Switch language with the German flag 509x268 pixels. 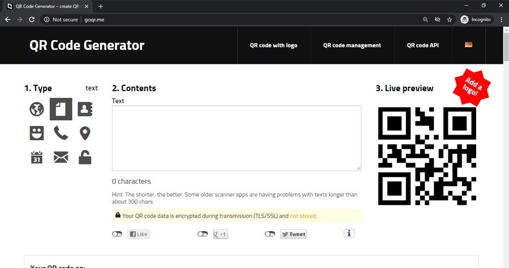pyautogui.click(x=469, y=45)
